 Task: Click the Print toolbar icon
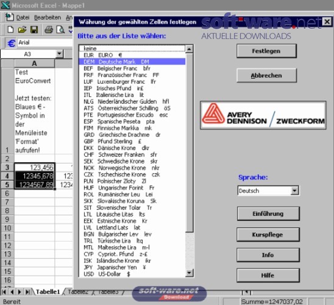point(49,29)
